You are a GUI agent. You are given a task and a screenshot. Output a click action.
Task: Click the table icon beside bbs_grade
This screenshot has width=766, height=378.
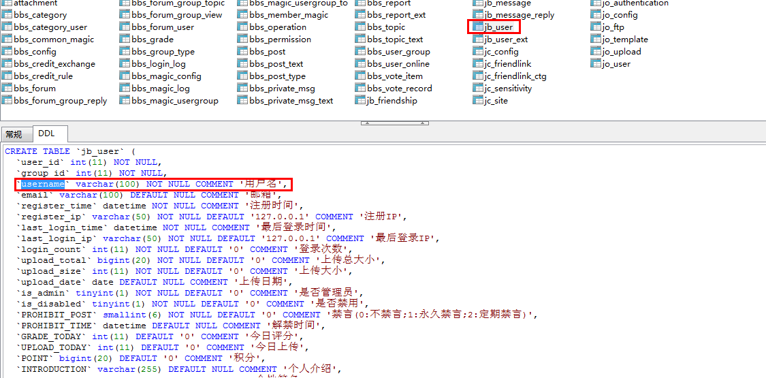(x=125, y=40)
